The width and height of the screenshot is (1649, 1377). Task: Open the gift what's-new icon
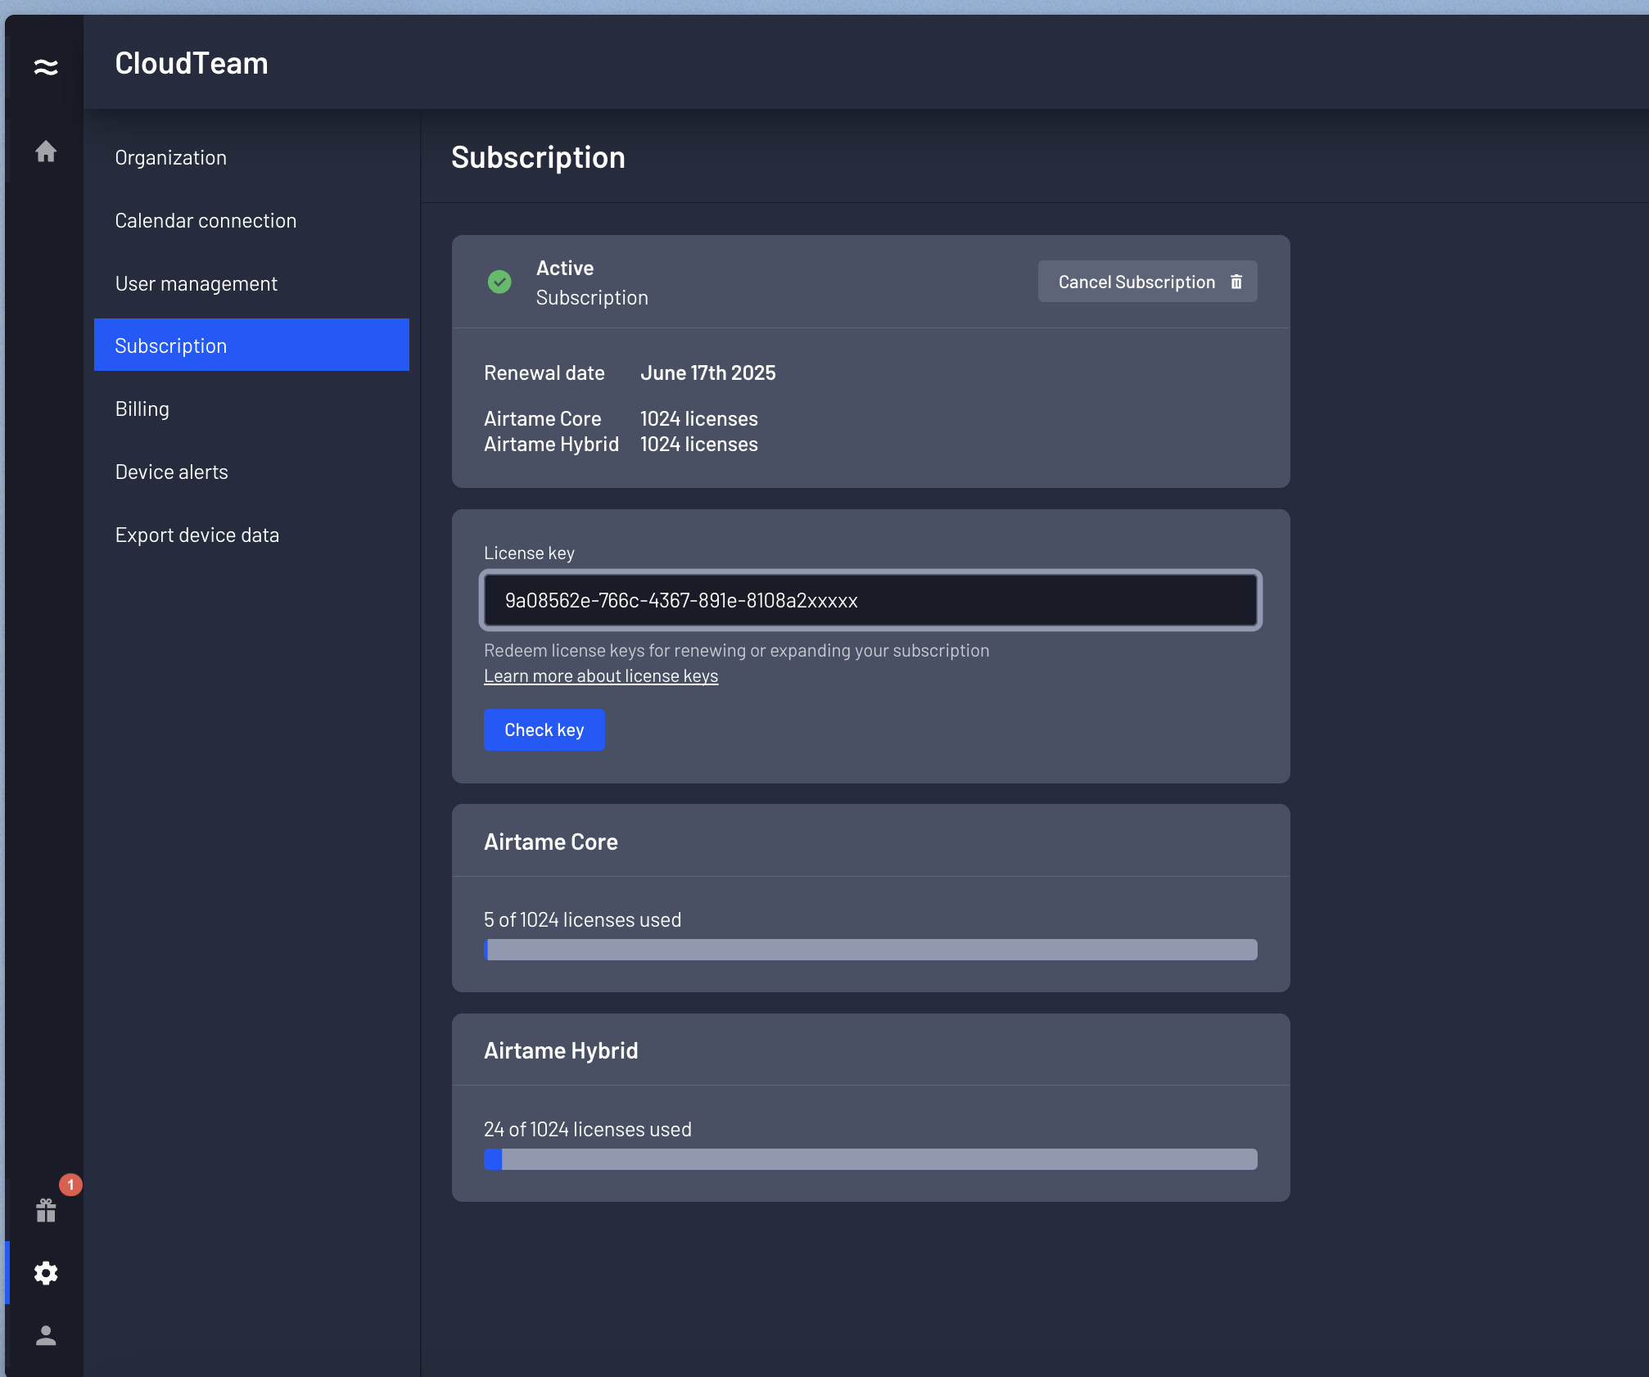point(46,1210)
